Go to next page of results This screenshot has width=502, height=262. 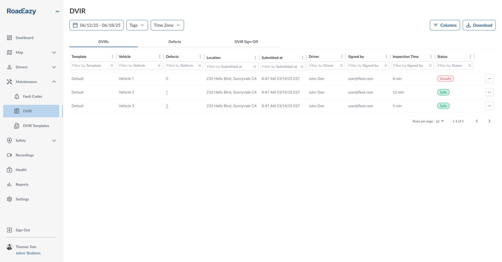pos(489,121)
